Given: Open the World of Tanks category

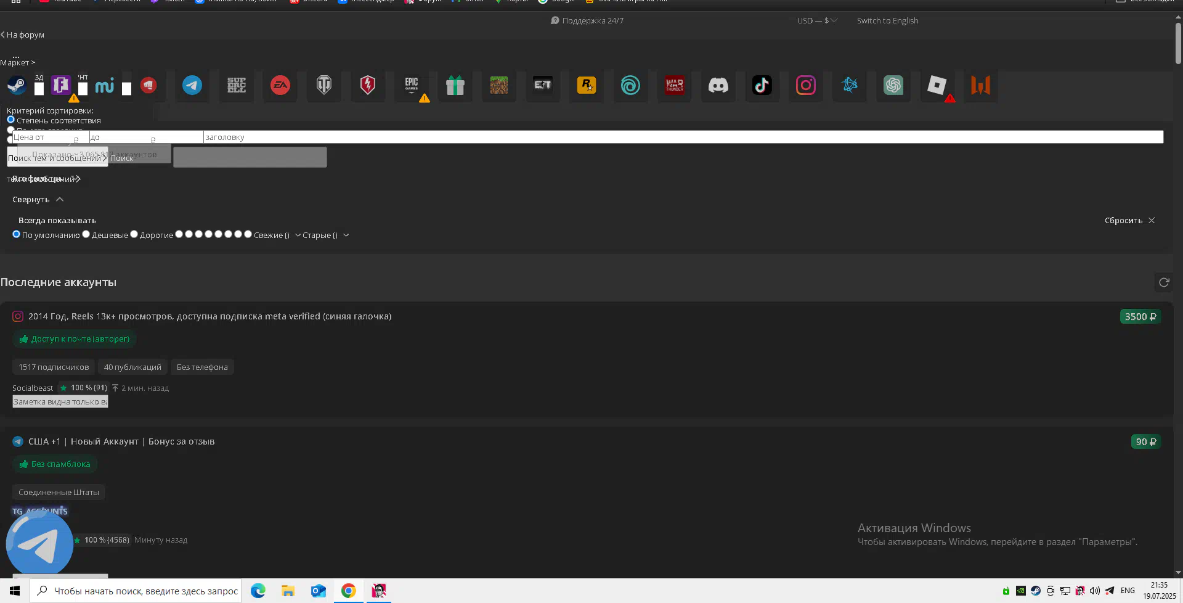Looking at the screenshot, I should pyautogui.click(x=324, y=85).
